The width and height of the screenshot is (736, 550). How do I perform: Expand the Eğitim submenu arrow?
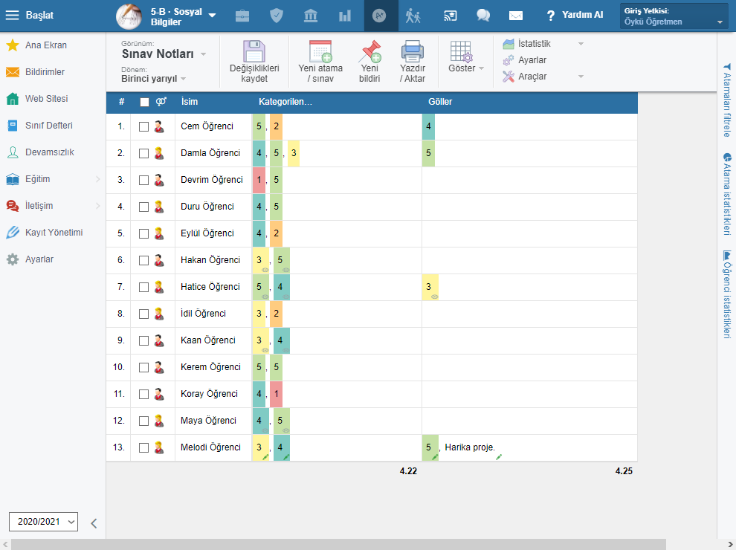click(97, 179)
